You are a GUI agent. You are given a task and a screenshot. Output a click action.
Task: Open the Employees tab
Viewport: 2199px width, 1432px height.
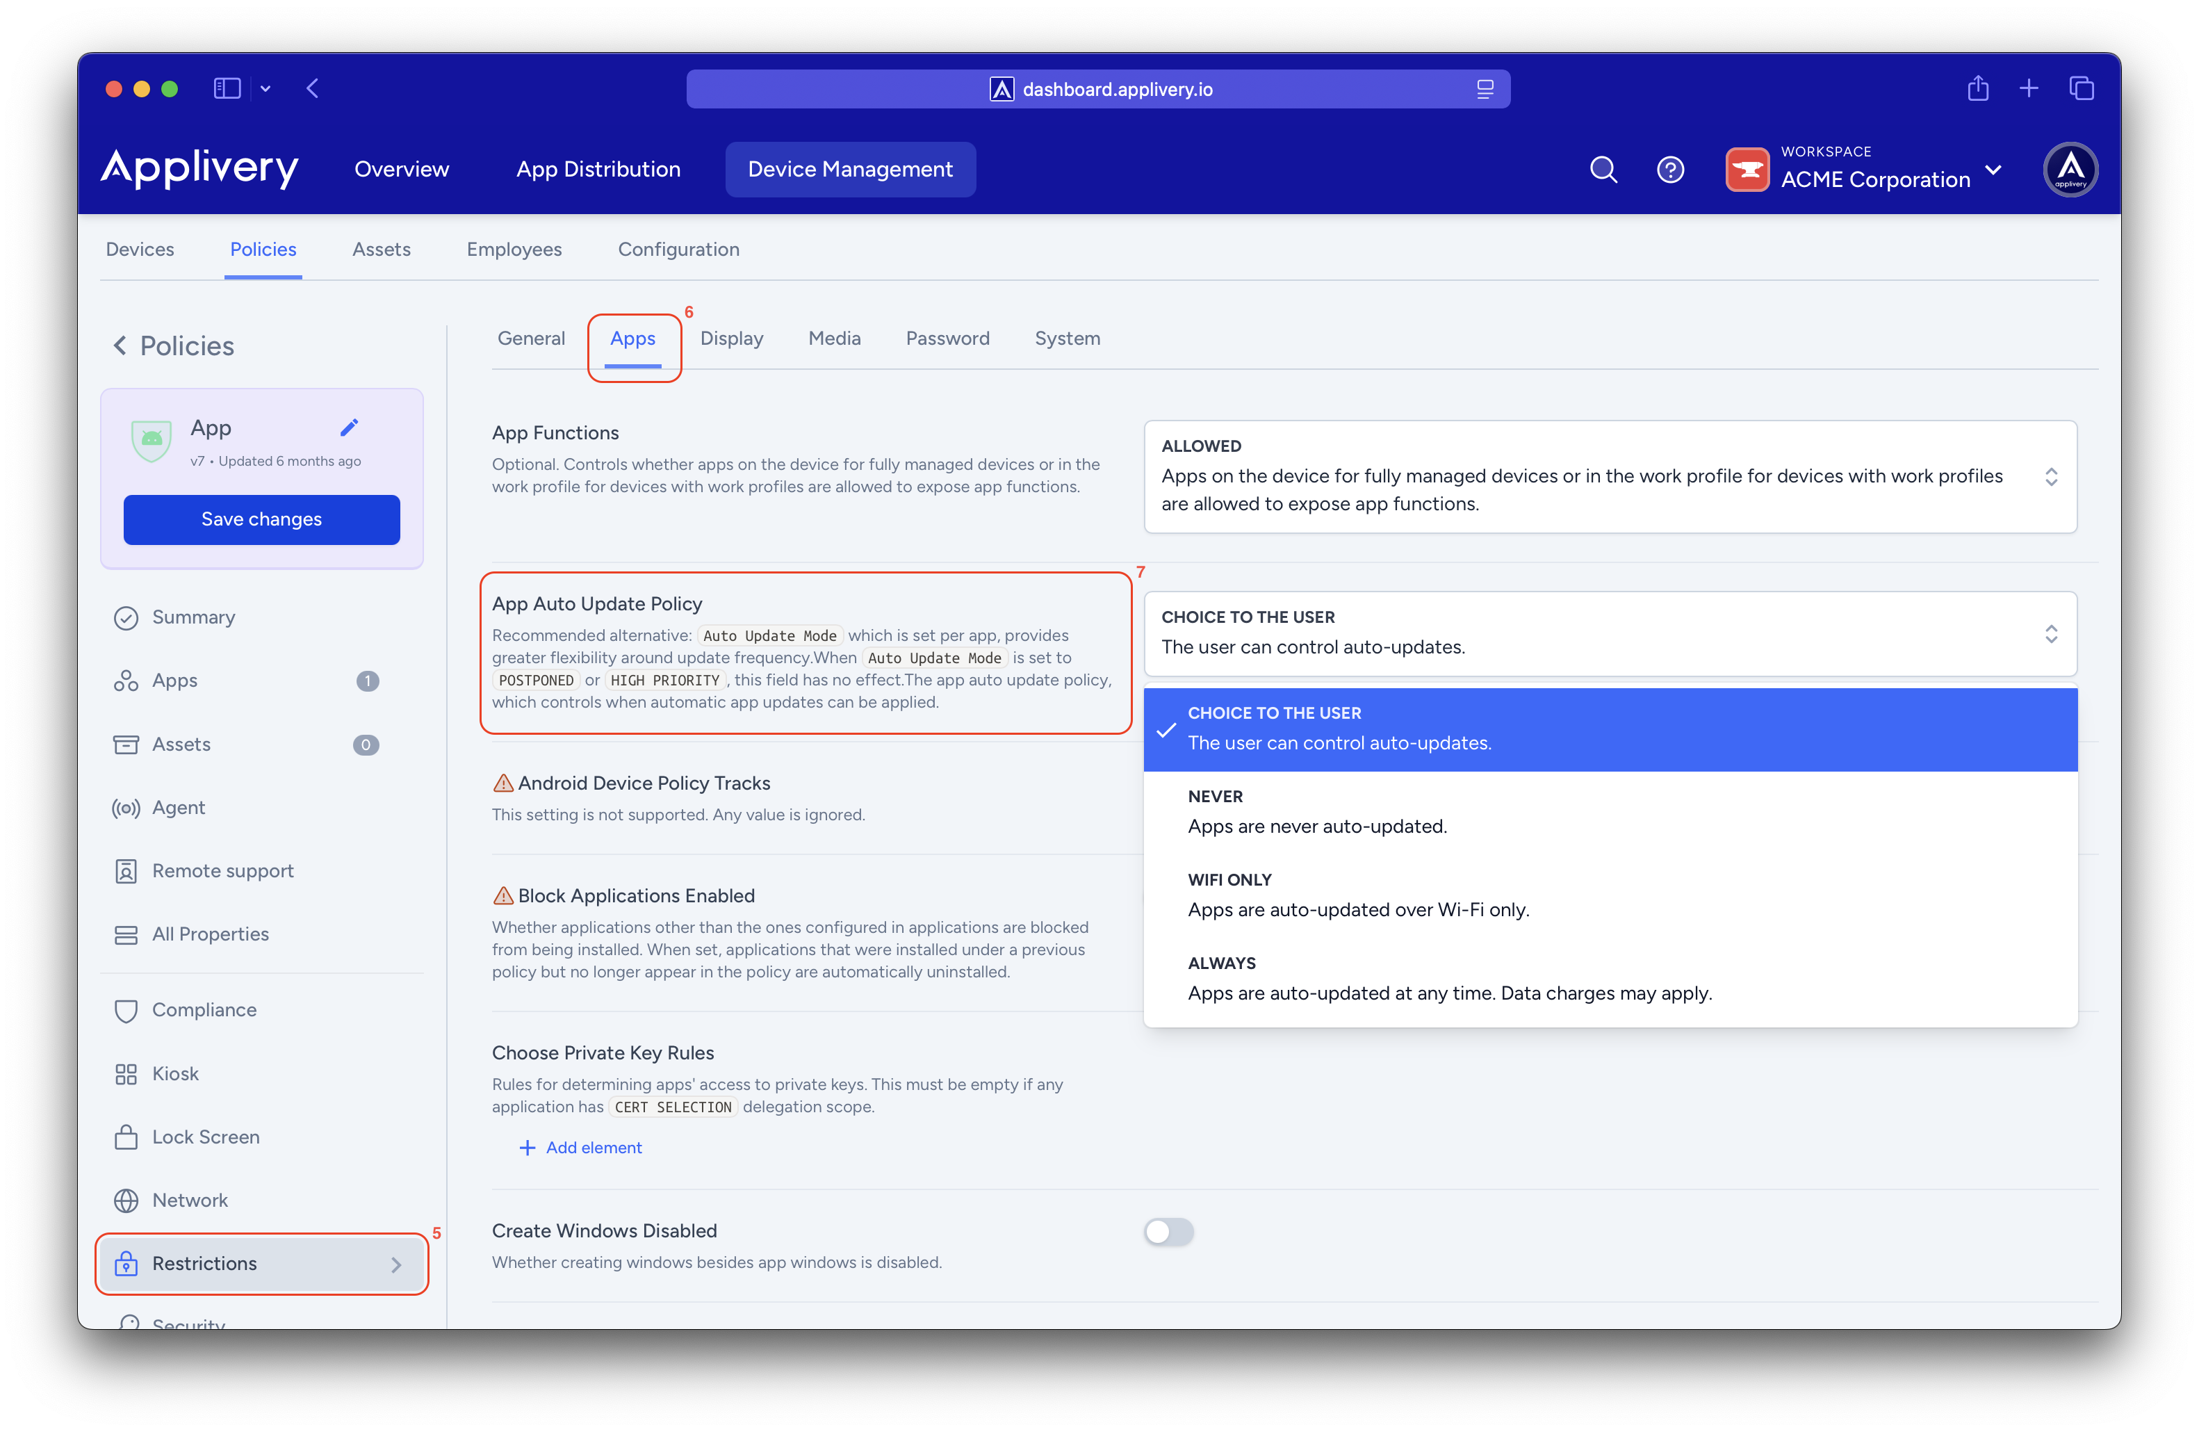514,250
